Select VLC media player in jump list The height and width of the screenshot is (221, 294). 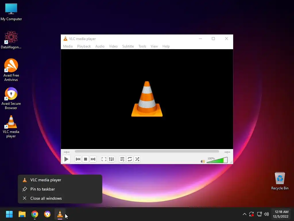(60, 180)
